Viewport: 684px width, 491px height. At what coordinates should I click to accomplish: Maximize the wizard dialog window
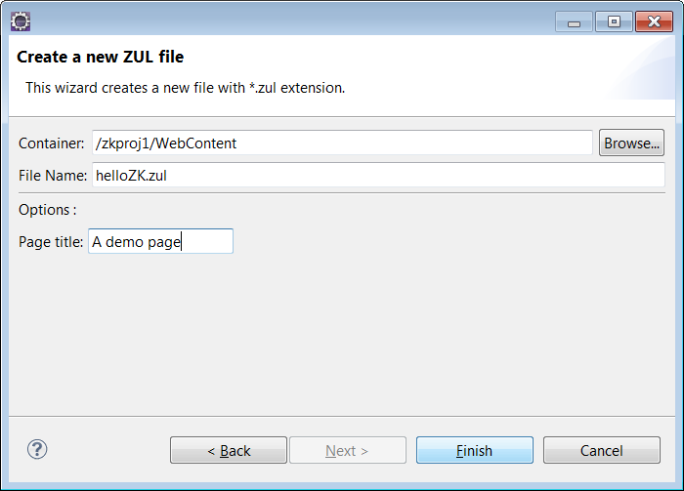(614, 21)
